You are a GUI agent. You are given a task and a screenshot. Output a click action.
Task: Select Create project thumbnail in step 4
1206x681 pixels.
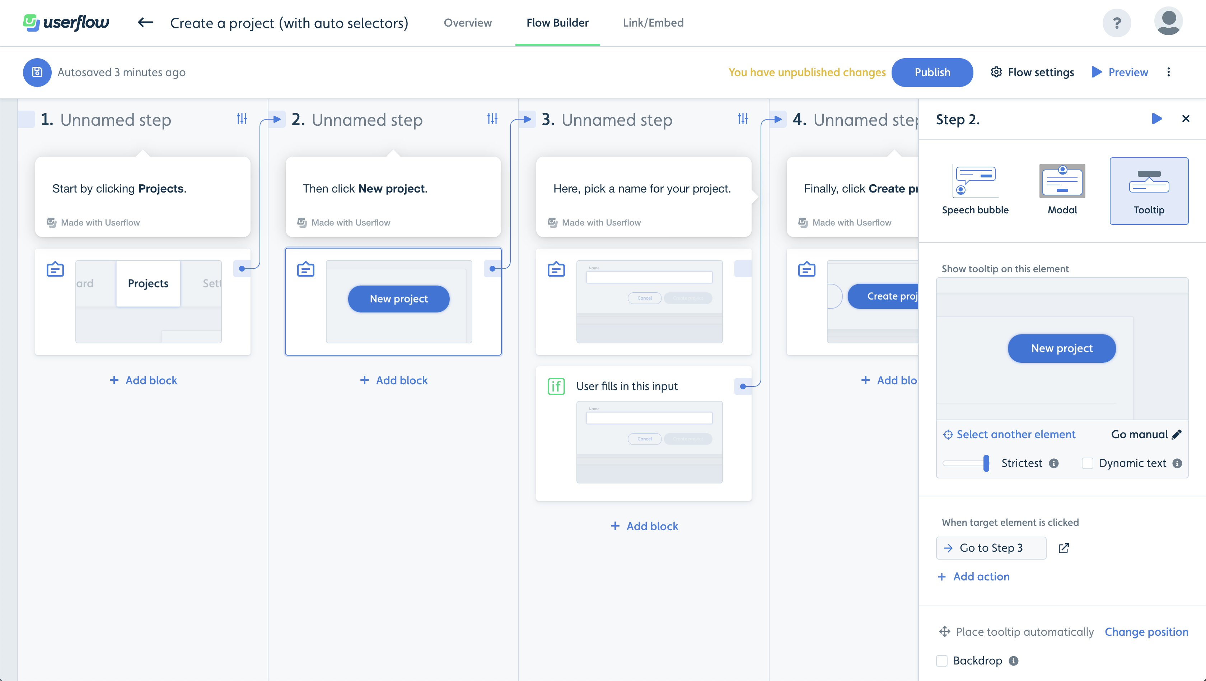click(x=873, y=302)
